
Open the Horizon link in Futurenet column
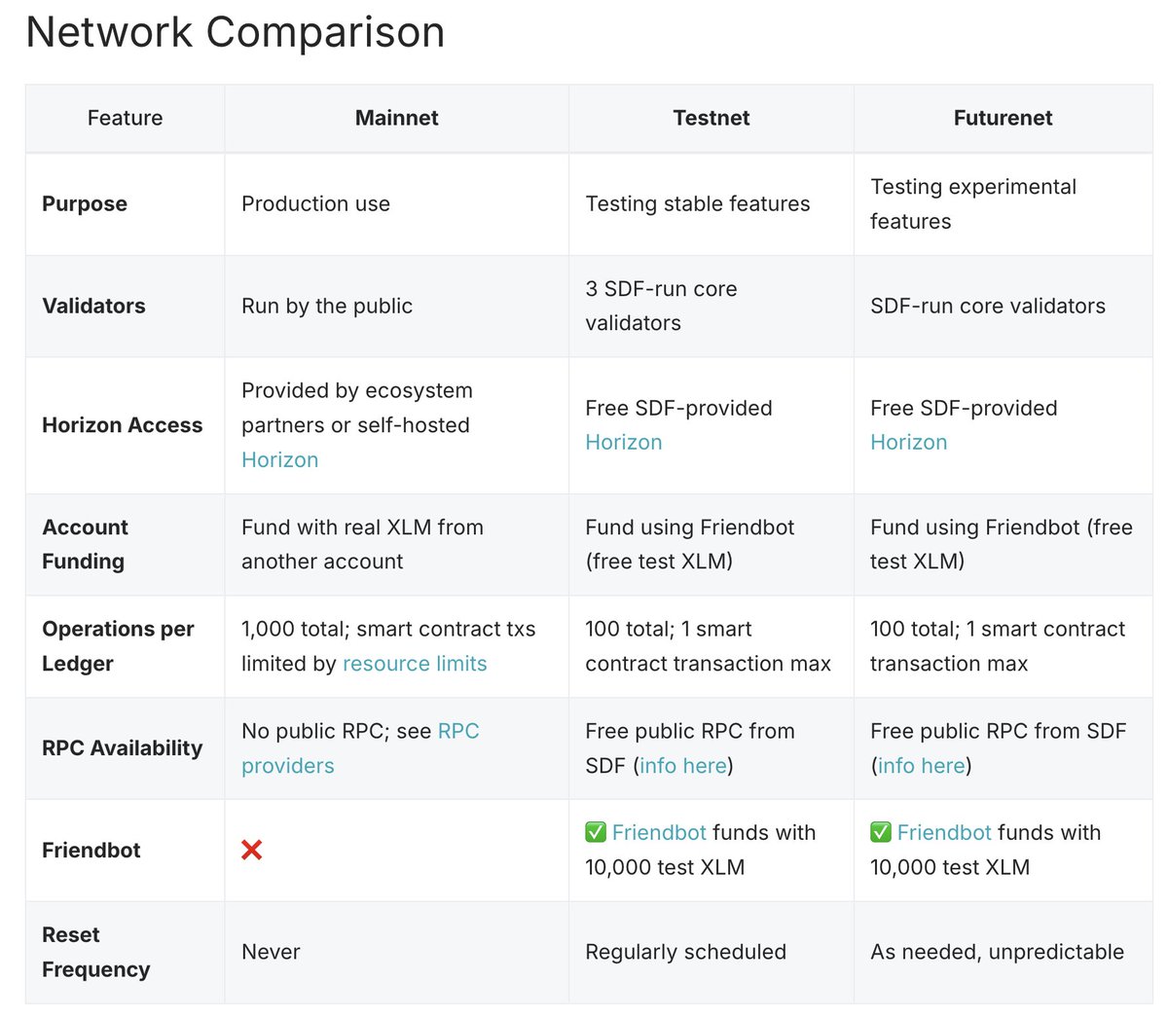pyautogui.click(x=909, y=442)
